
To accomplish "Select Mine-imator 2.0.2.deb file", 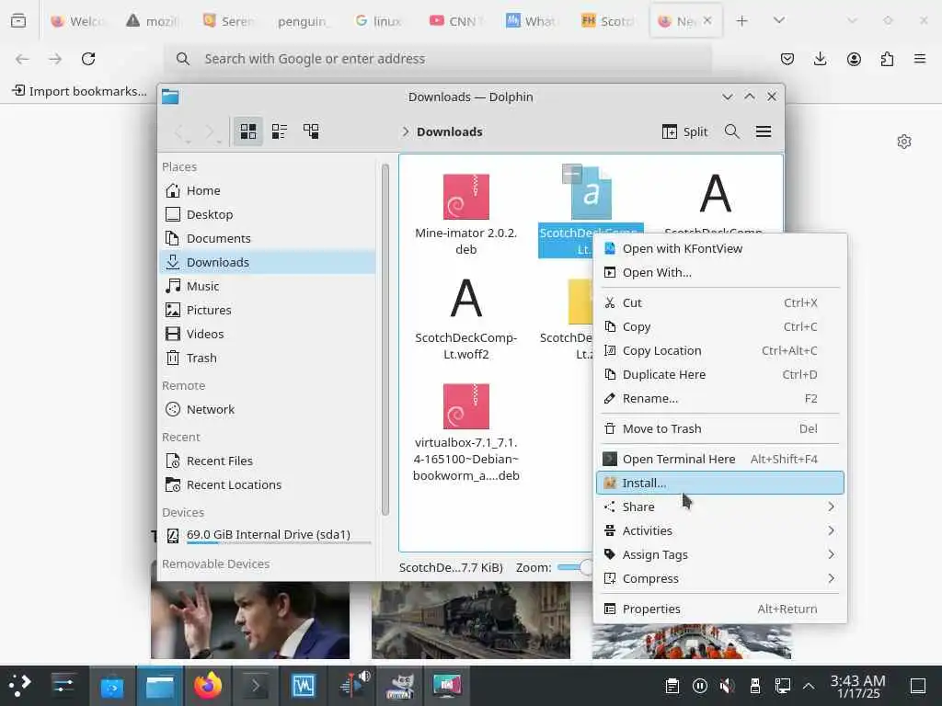I will [x=466, y=214].
